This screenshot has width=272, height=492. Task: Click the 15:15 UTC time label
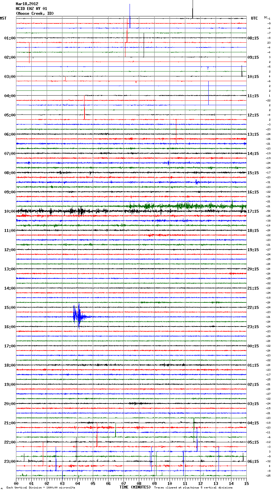point(253,173)
